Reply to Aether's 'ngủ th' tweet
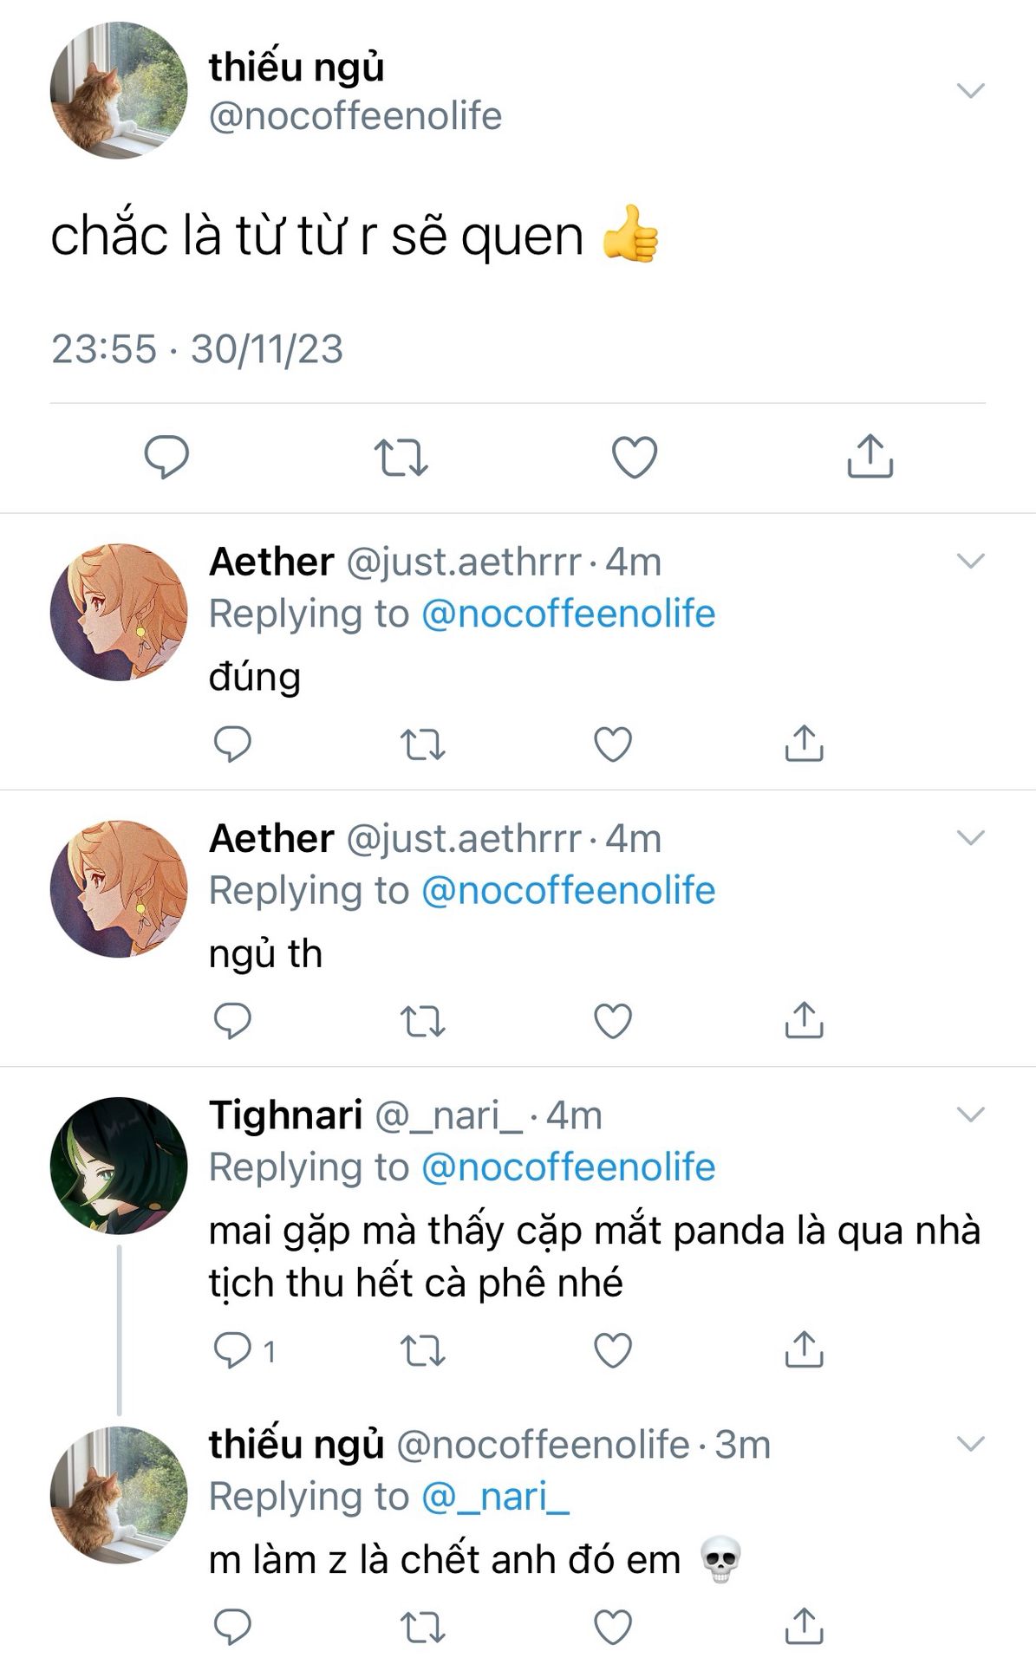 (232, 1021)
